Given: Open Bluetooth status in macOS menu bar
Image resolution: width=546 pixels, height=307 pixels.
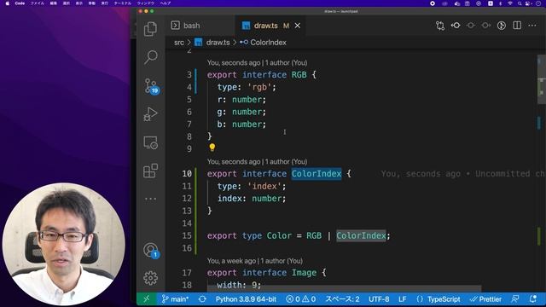Looking at the screenshot, I should tap(501, 3).
